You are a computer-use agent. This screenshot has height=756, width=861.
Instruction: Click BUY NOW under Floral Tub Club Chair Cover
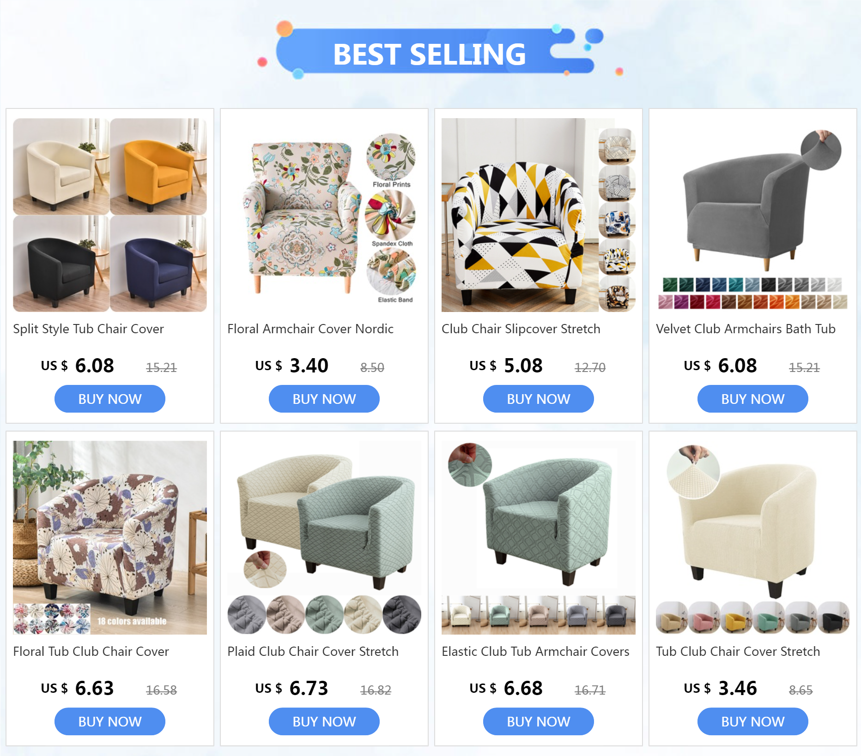[110, 721]
